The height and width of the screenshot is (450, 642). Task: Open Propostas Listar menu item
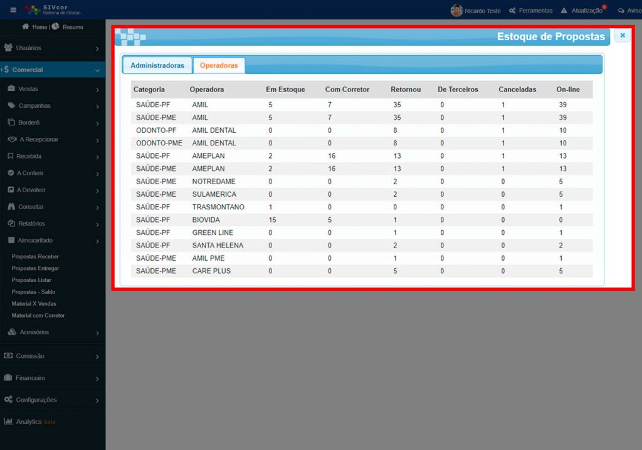(31, 280)
